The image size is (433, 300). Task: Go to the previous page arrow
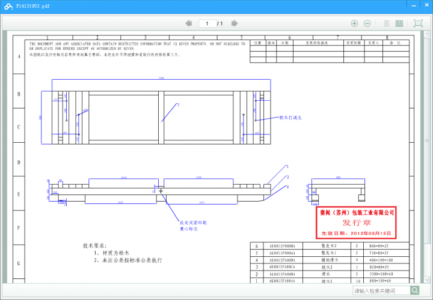(x=189, y=23)
